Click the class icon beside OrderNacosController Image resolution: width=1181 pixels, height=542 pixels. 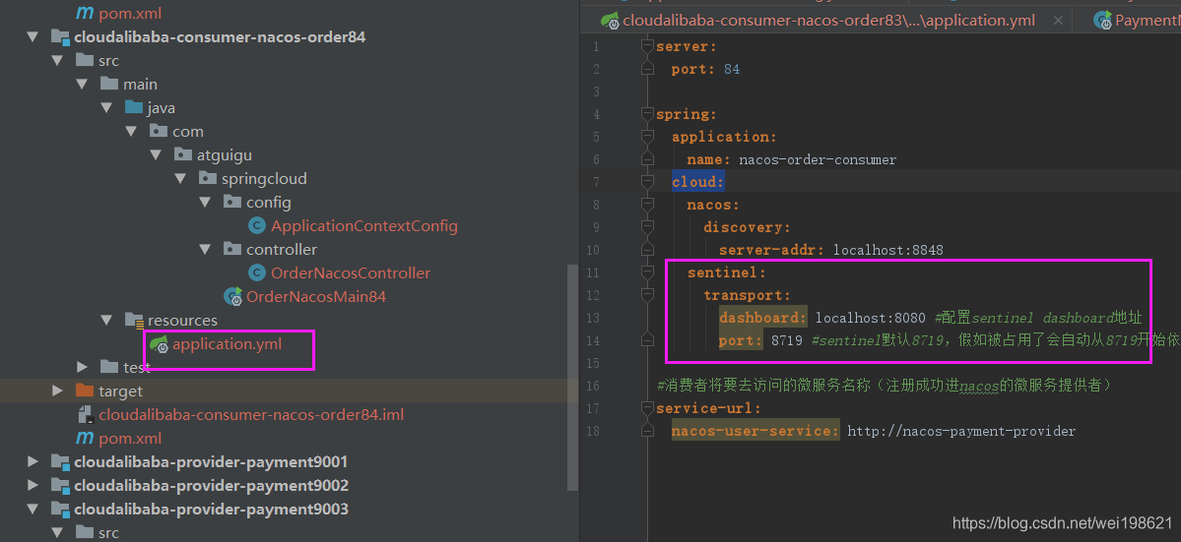tap(258, 272)
